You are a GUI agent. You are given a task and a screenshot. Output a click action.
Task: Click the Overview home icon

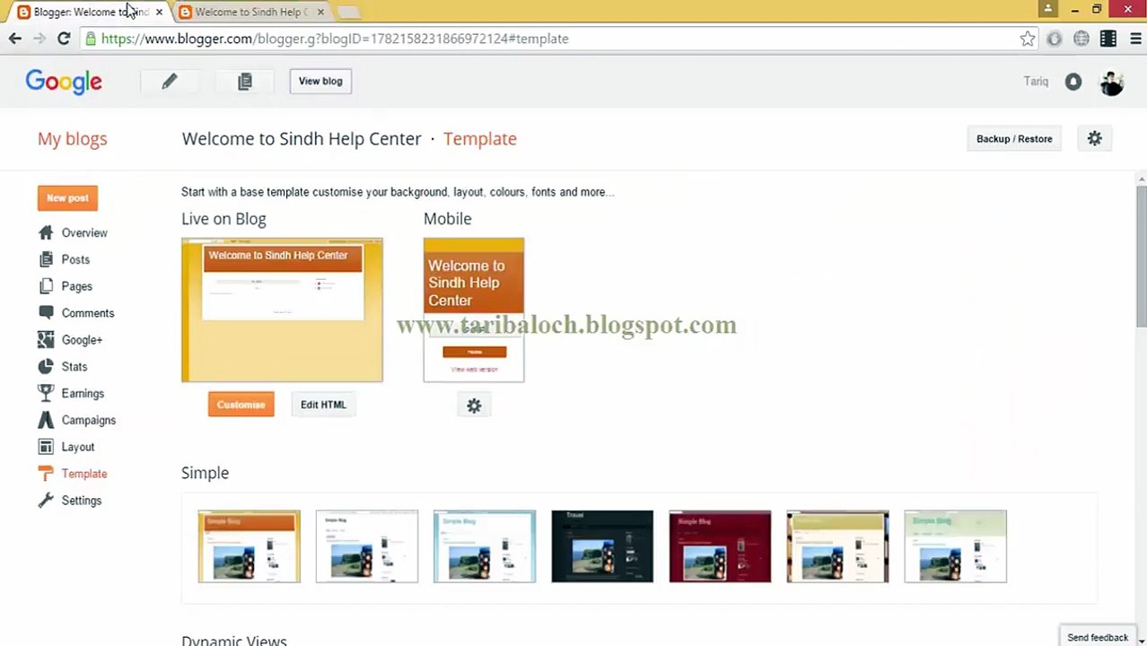click(x=46, y=232)
